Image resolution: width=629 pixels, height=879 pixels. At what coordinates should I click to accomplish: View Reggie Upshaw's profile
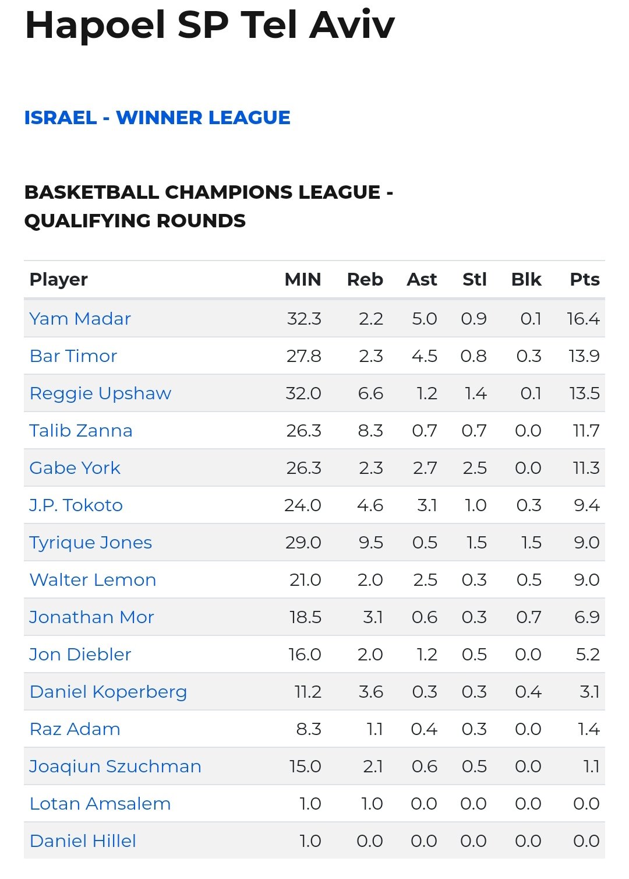(100, 393)
